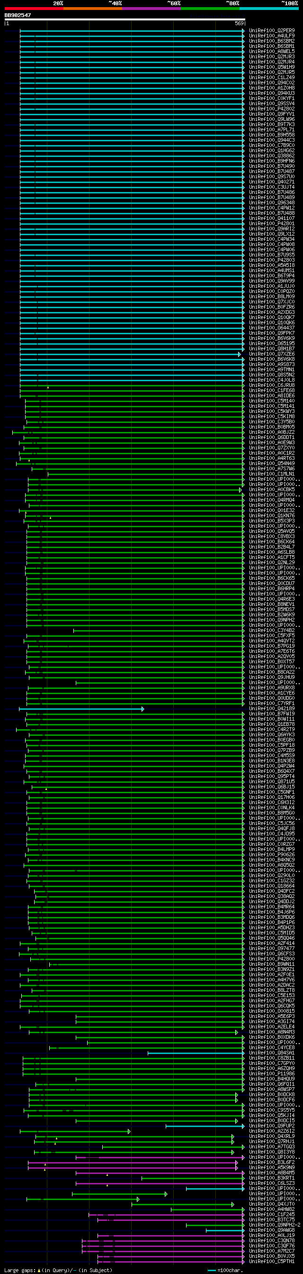Image resolution: width=303 pixels, height=1274 pixels.
Task: Click hit label UniRef100_A7M2C7
Action: (x=272, y=1251)
